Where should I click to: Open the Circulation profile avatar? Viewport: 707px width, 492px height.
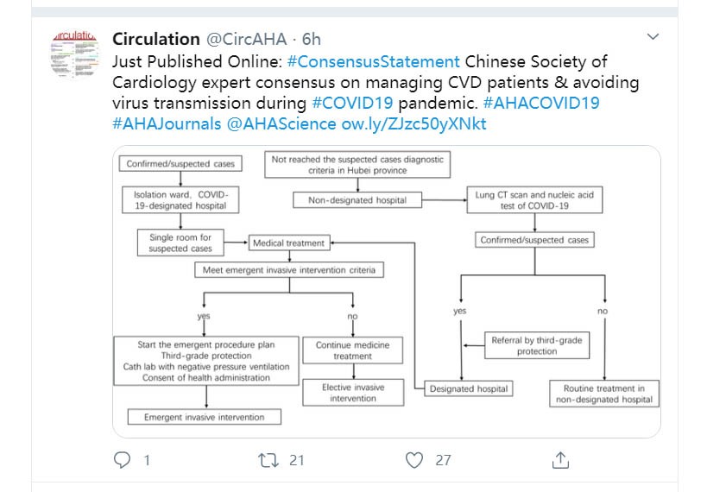coord(75,54)
